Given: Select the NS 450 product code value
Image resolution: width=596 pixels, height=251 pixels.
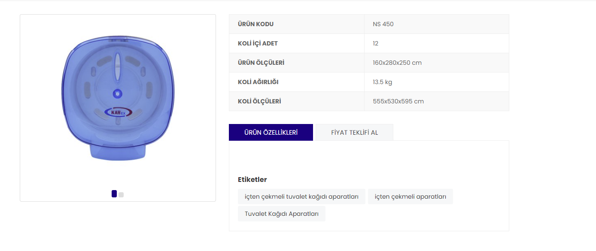Looking at the screenshot, I should click(383, 24).
